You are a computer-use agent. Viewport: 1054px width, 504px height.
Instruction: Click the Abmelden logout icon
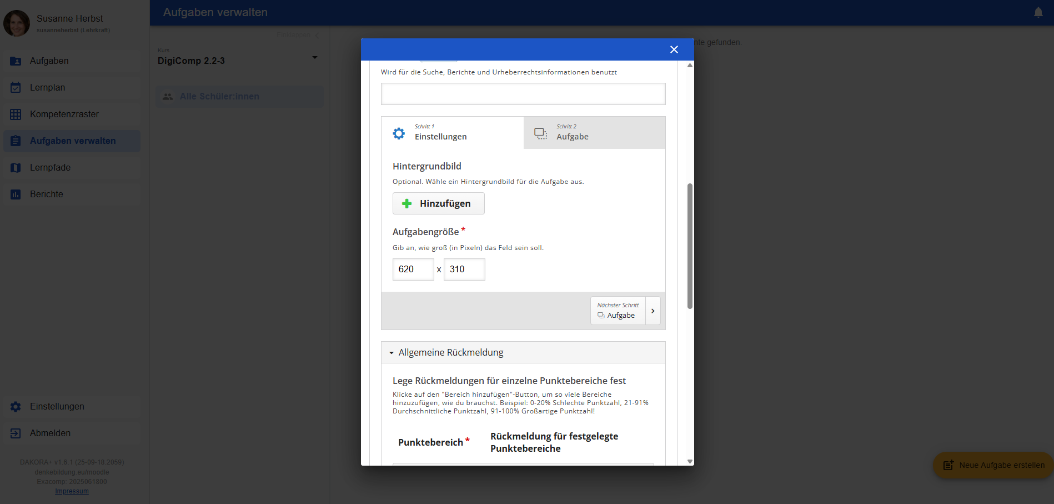click(16, 433)
